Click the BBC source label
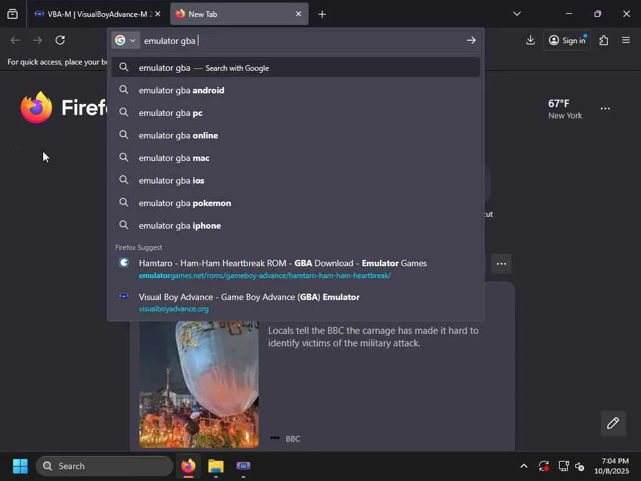 (x=292, y=438)
